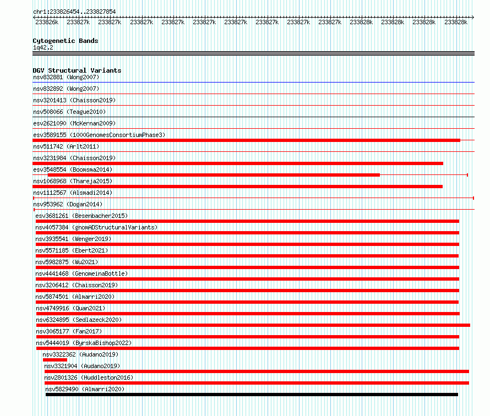Click the red nsv2801326 variant bar
This screenshot has width=490, height=416.
pos(257,383)
